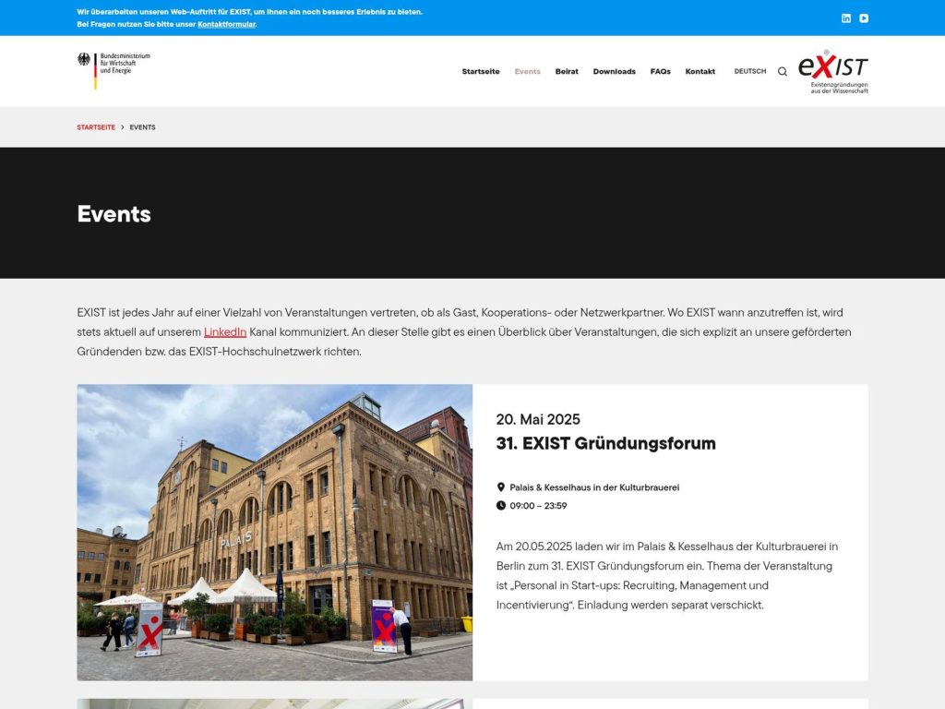Image resolution: width=945 pixels, height=709 pixels.
Task: Open the DEUTSCH language selector
Action: [x=750, y=71]
